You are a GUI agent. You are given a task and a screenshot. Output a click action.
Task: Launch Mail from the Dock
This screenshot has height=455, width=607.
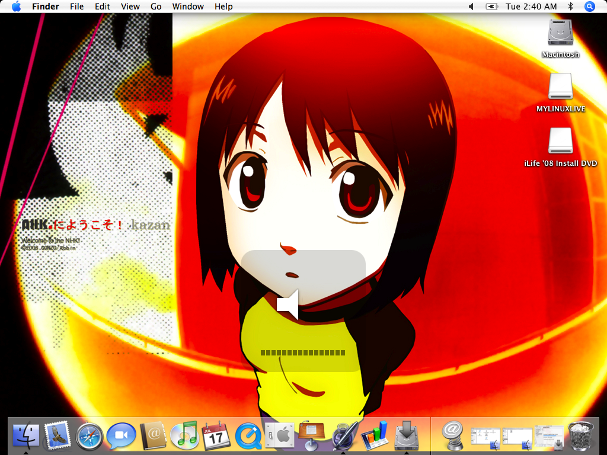57,435
